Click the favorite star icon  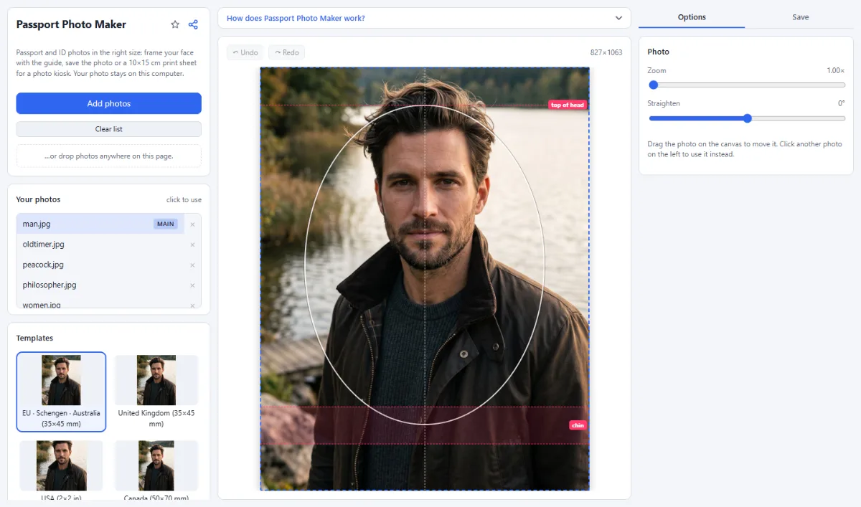pos(175,24)
